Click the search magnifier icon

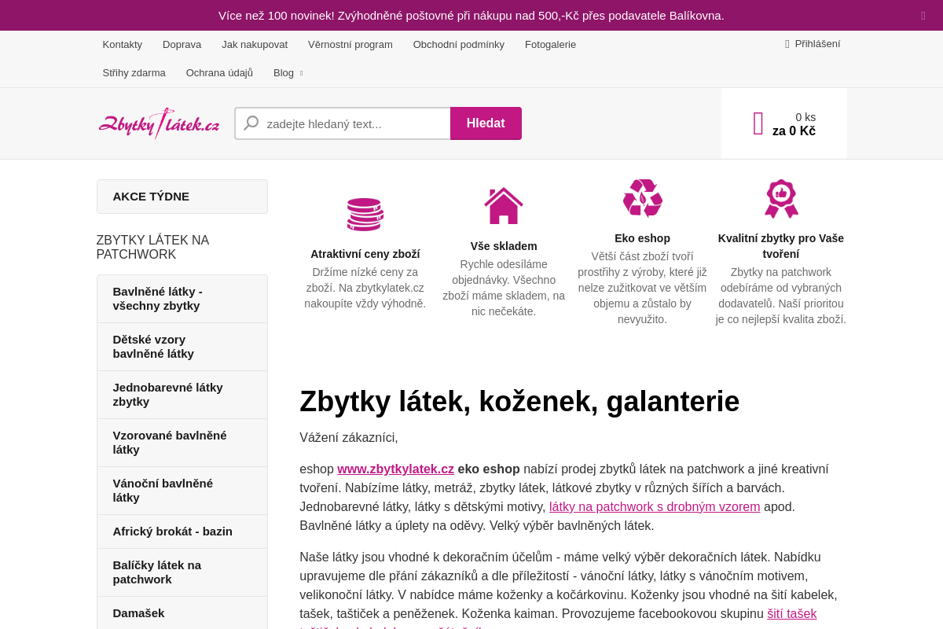coord(251,123)
